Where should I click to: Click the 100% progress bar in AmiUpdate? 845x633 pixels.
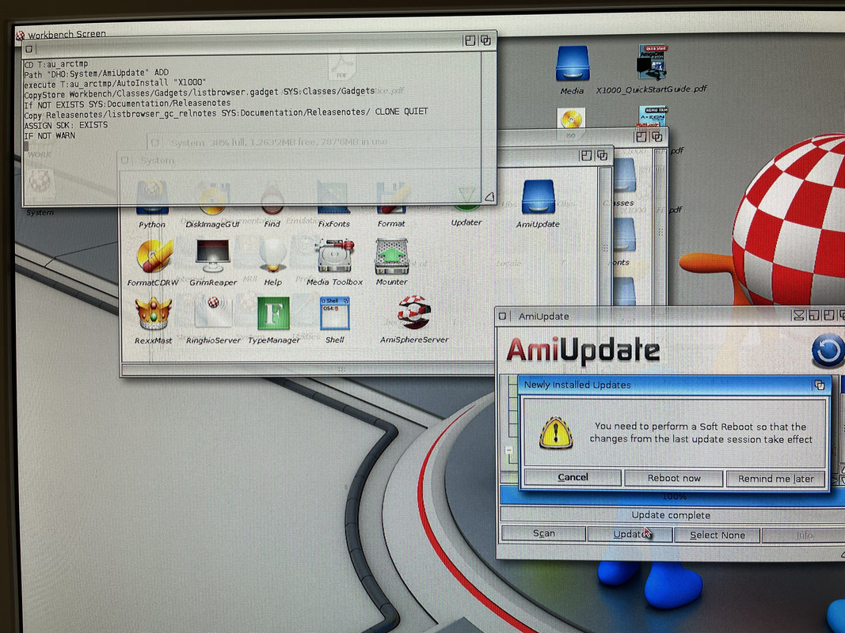pos(672,496)
